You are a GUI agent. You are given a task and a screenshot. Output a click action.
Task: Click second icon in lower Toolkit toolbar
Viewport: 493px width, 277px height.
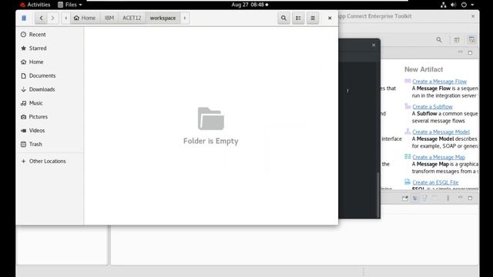(415, 199)
